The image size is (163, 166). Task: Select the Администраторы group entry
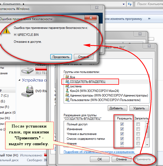tap(107, 95)
